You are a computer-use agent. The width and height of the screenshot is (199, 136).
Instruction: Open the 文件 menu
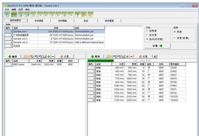click(x=7, y=10)
